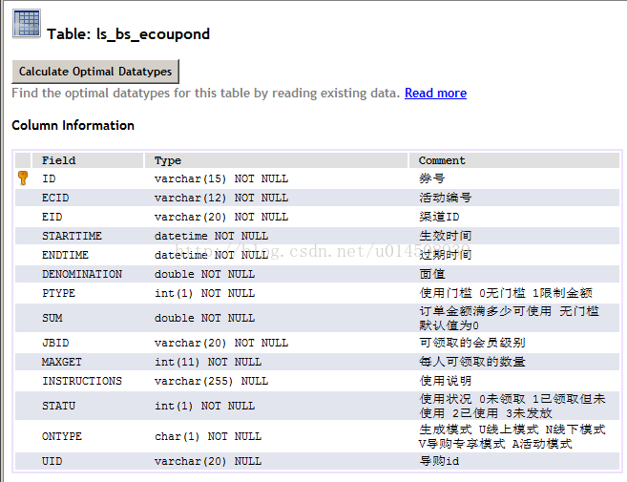
Task: Click DENOMINATION's double NOT NULL type
Action: (x=204, y=274)
